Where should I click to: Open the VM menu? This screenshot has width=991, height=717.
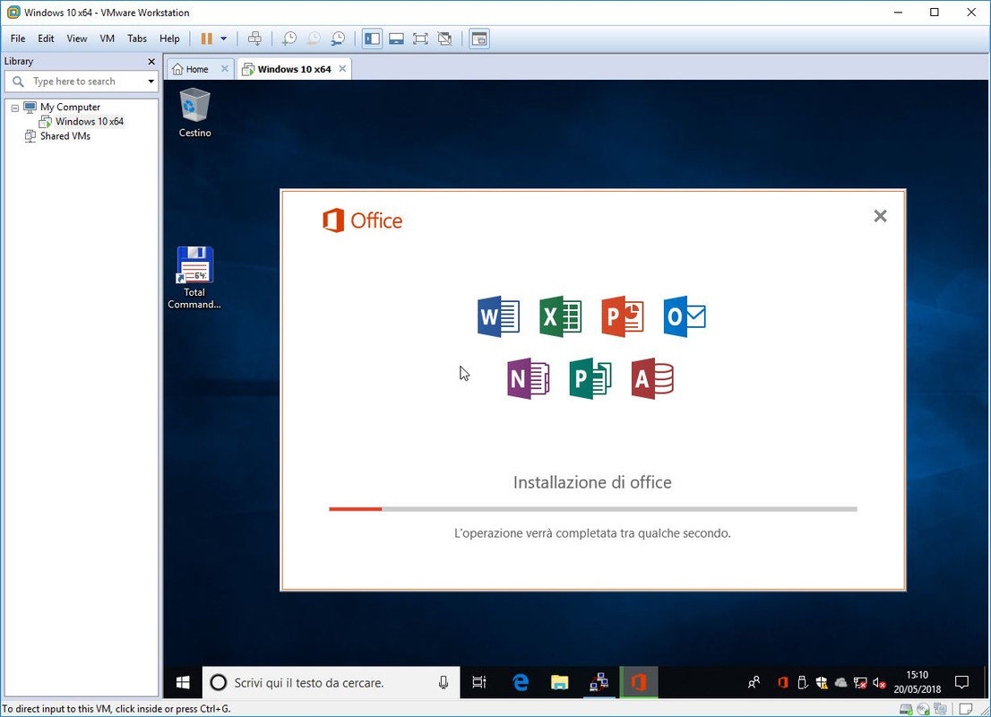[x=108, y=39]
